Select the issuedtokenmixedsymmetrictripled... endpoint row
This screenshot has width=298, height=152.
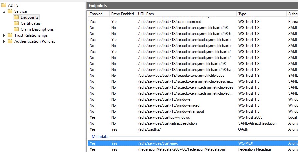[193, 93]
